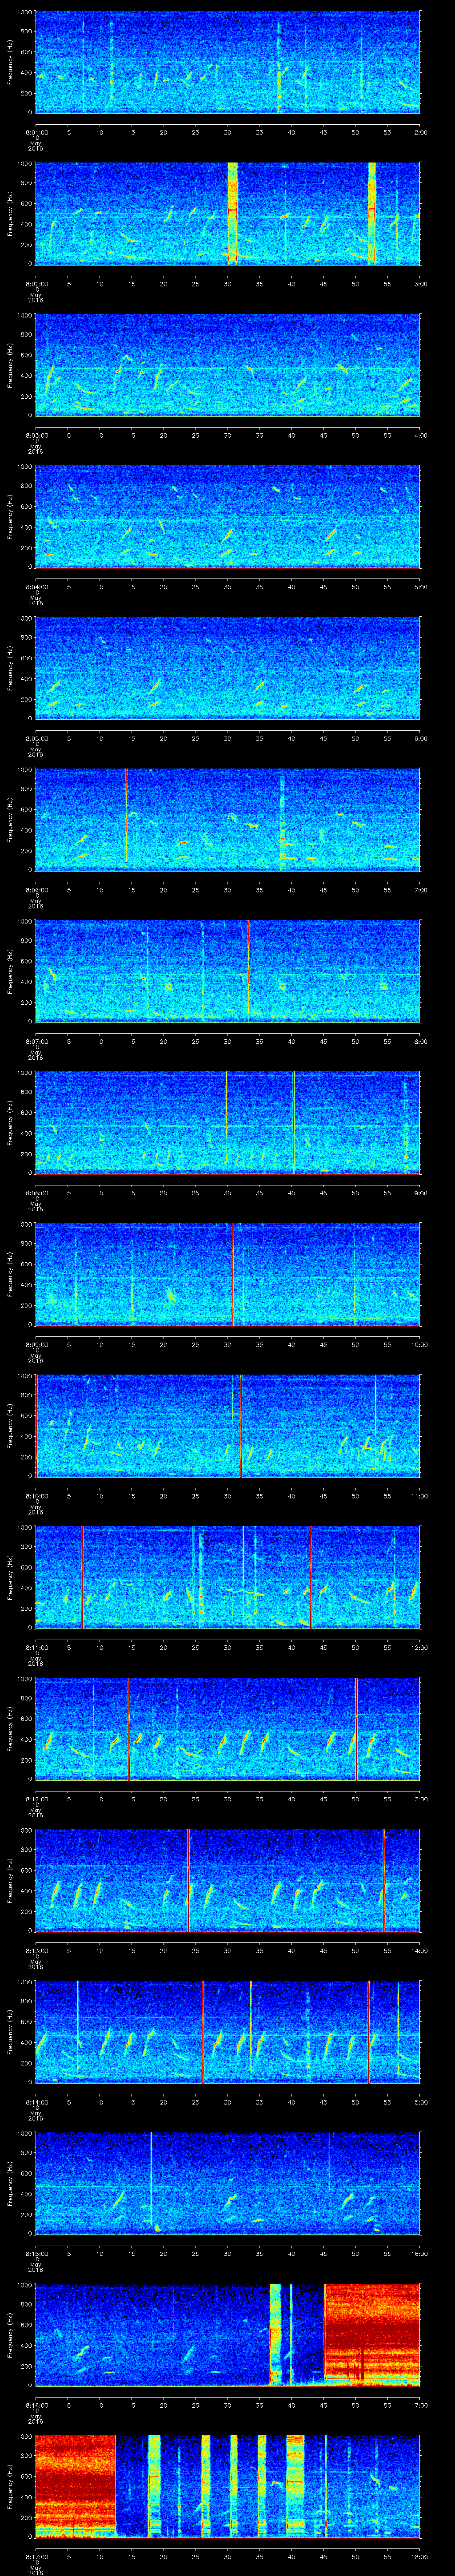The width and height of the screenshot is (455, 2576).
Task: Click the Frequency (Hz) label of the 8:01:00 panel
Action: (x=11, y=62)
